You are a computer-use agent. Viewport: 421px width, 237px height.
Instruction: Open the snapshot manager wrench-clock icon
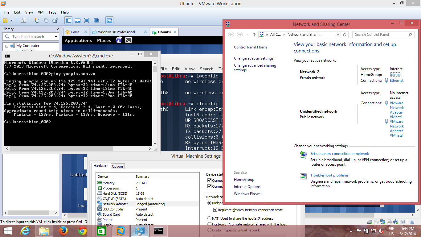pyautogui.click(x=55, y=20)
